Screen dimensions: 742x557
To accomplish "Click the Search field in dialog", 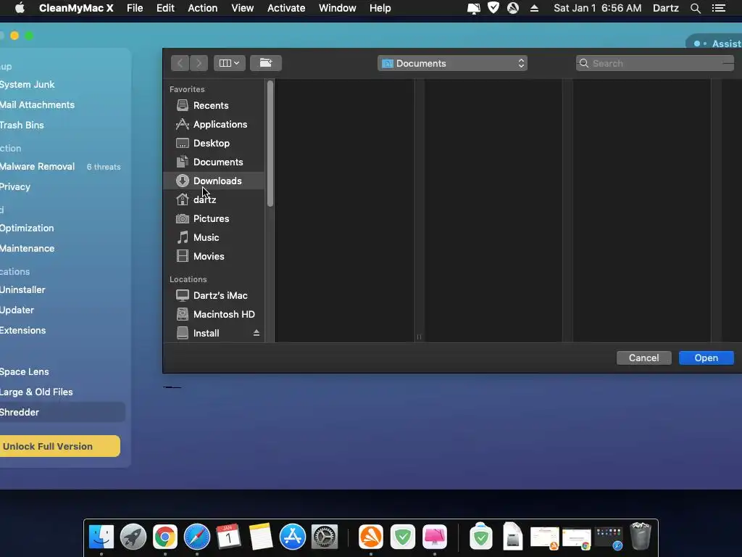I will [655, 63].
